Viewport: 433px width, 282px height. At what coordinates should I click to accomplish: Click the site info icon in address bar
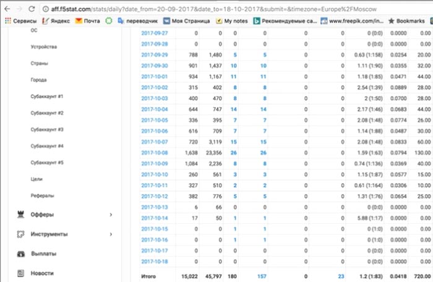pos(46,9)
